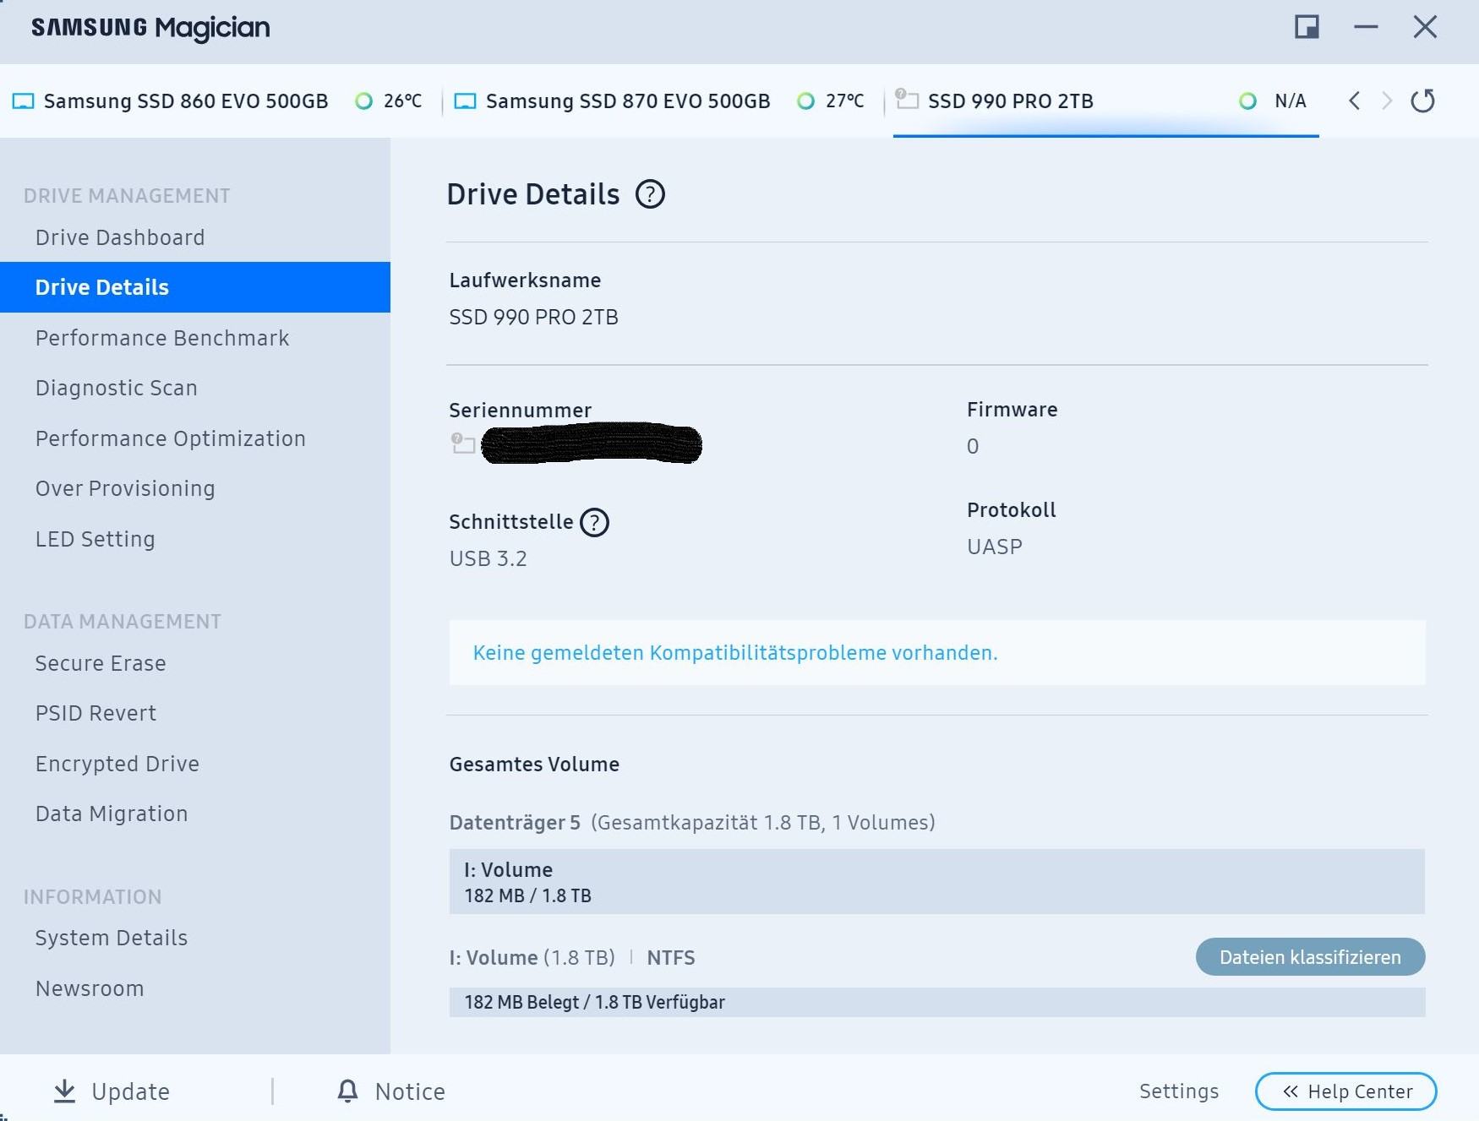Open Over Provisioning settings
The image size is (1479, 1121).
pos(195,488)
